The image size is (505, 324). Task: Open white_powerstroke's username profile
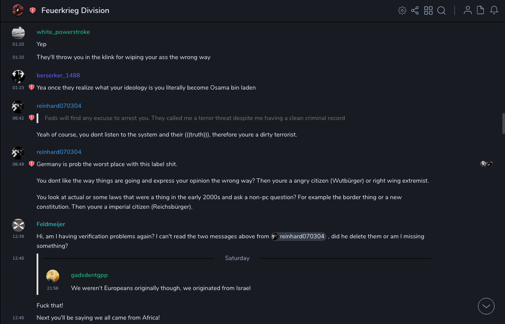click(63, 32)
